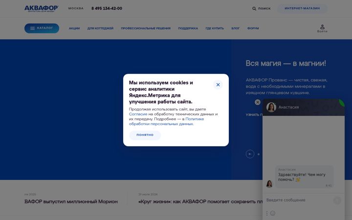Click the АКВАФОР Прованс banner description text
This screenshot has width=352, height=220.
click(286, 86)
